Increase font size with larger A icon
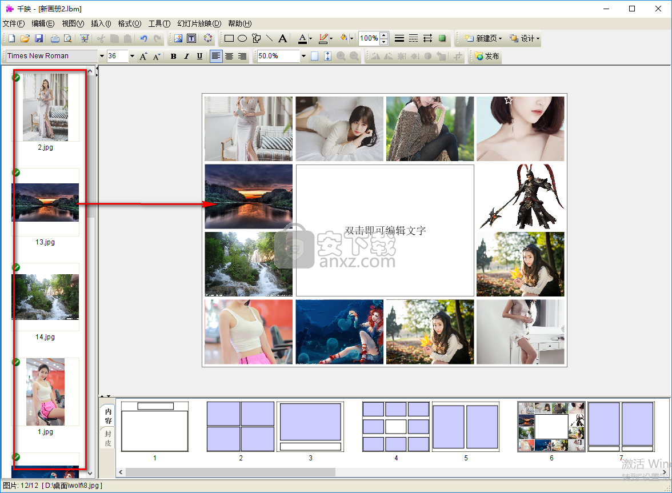The width and height of the screenshot is (672, 493). tap(143, 56)
